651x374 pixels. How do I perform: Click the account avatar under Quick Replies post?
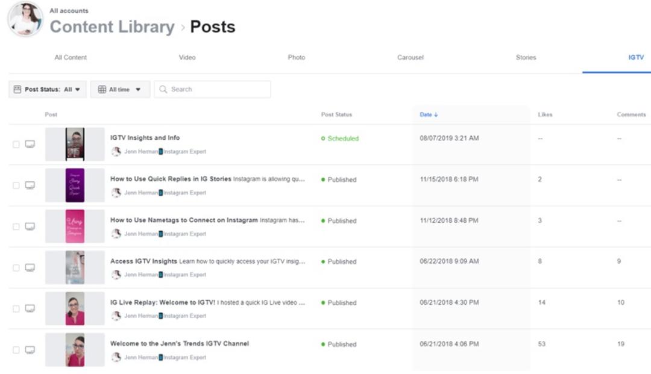[x=116, y=192]
